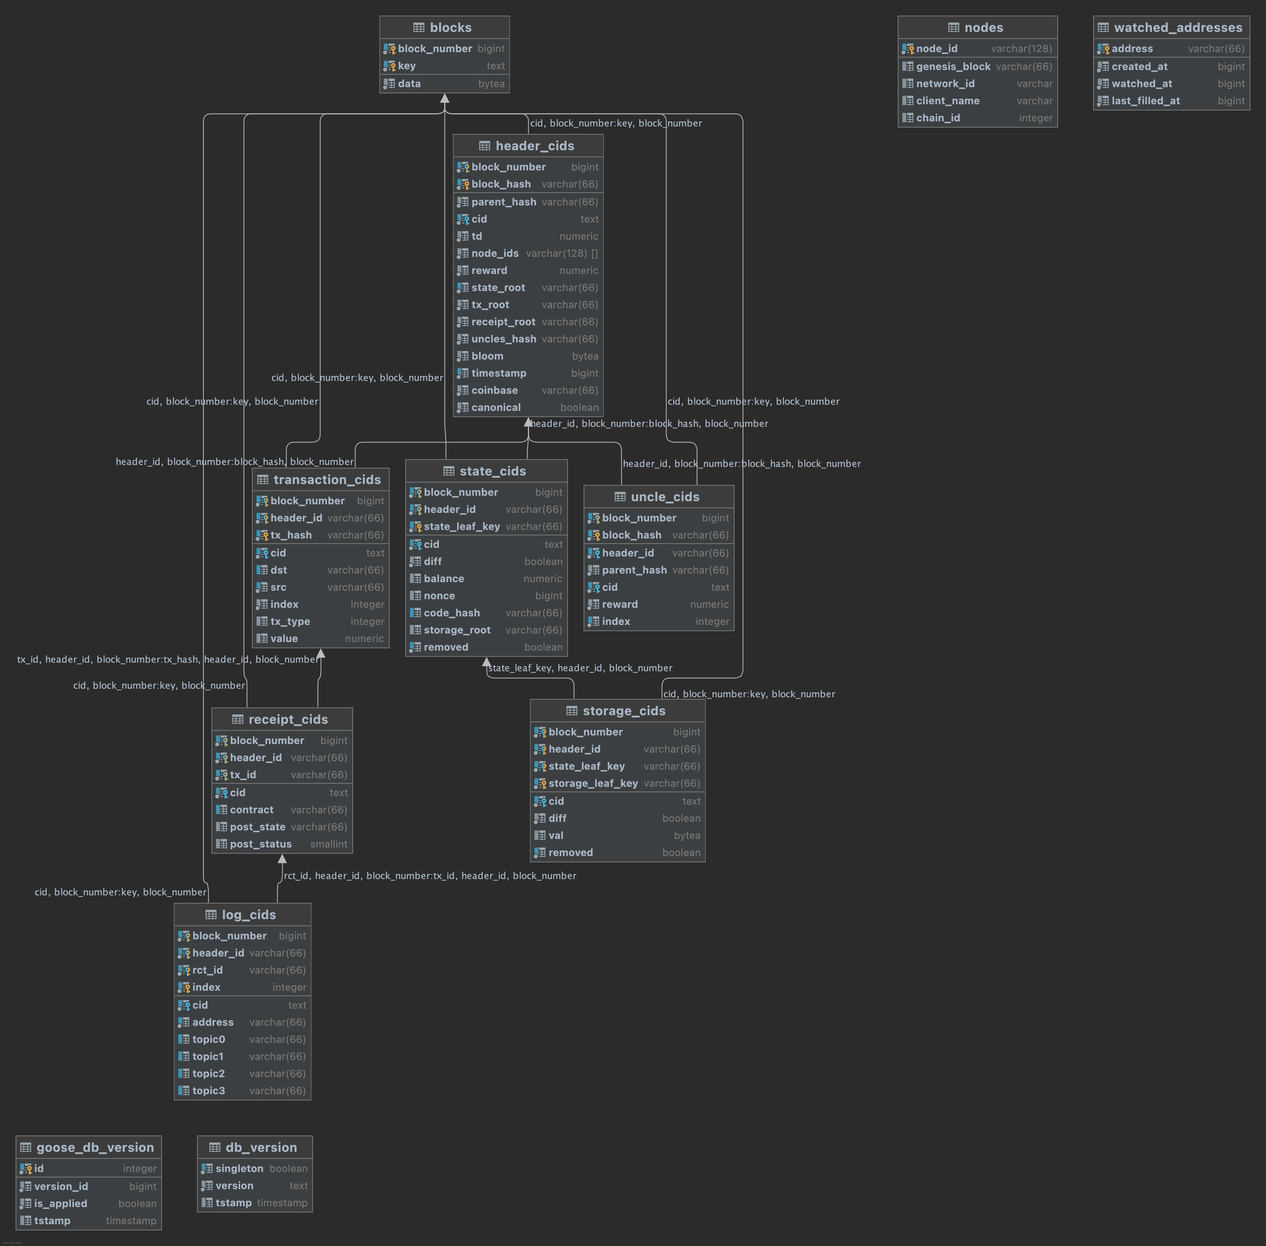This screenshot has height=1246, width=1266.
Task: Select the db_version table title
Action: (261, 1147)
